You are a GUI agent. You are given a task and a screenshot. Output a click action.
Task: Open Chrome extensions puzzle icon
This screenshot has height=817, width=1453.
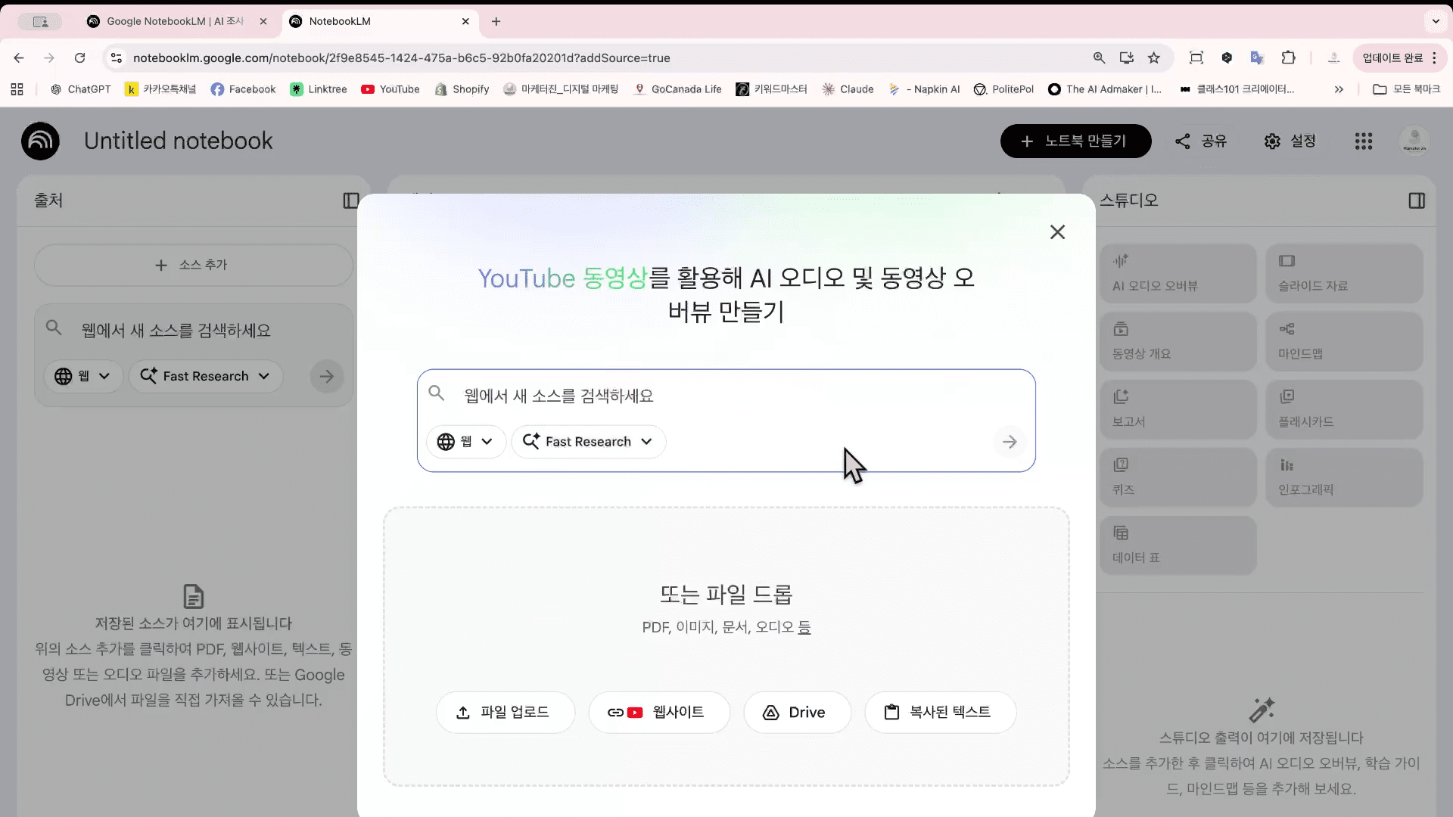[1288, 58]
